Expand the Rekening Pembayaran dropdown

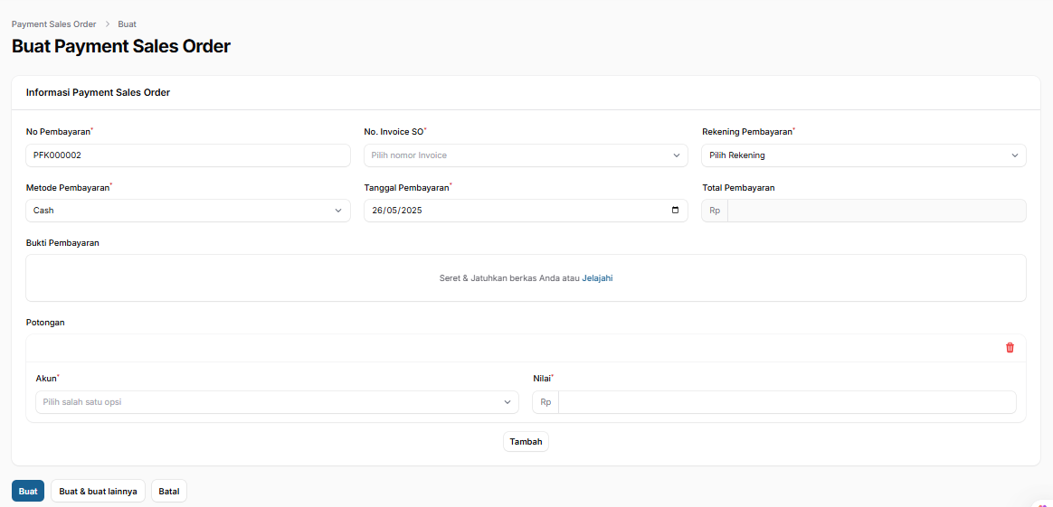click(x=863, y=155)
